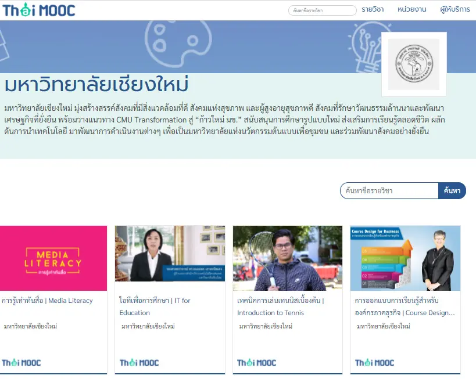Click the tennis player course thumbnail
Screen dimensions: 476x379
click(288, 258)
